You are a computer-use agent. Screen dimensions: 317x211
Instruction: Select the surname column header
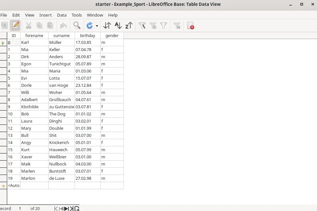click(61, 35)
